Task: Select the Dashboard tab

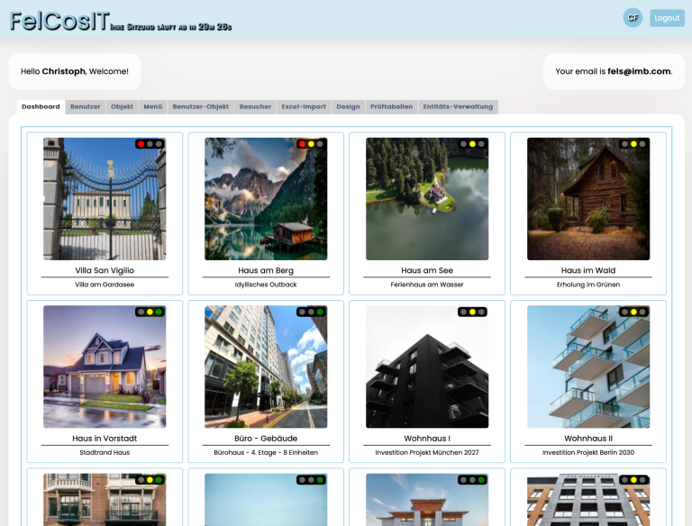Action: 41,107
